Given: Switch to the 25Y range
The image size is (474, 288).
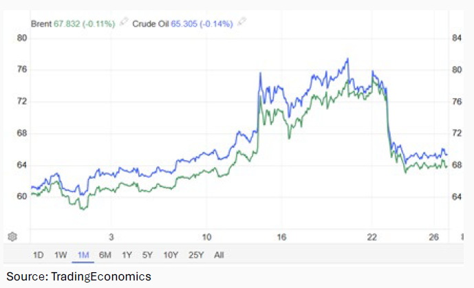Looking at the screenshot, I should pyautogui.click(x=196, y=255).
